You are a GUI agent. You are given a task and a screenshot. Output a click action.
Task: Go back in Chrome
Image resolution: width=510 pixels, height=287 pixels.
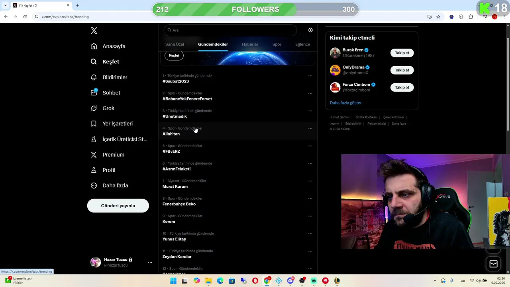click(6, 17)
